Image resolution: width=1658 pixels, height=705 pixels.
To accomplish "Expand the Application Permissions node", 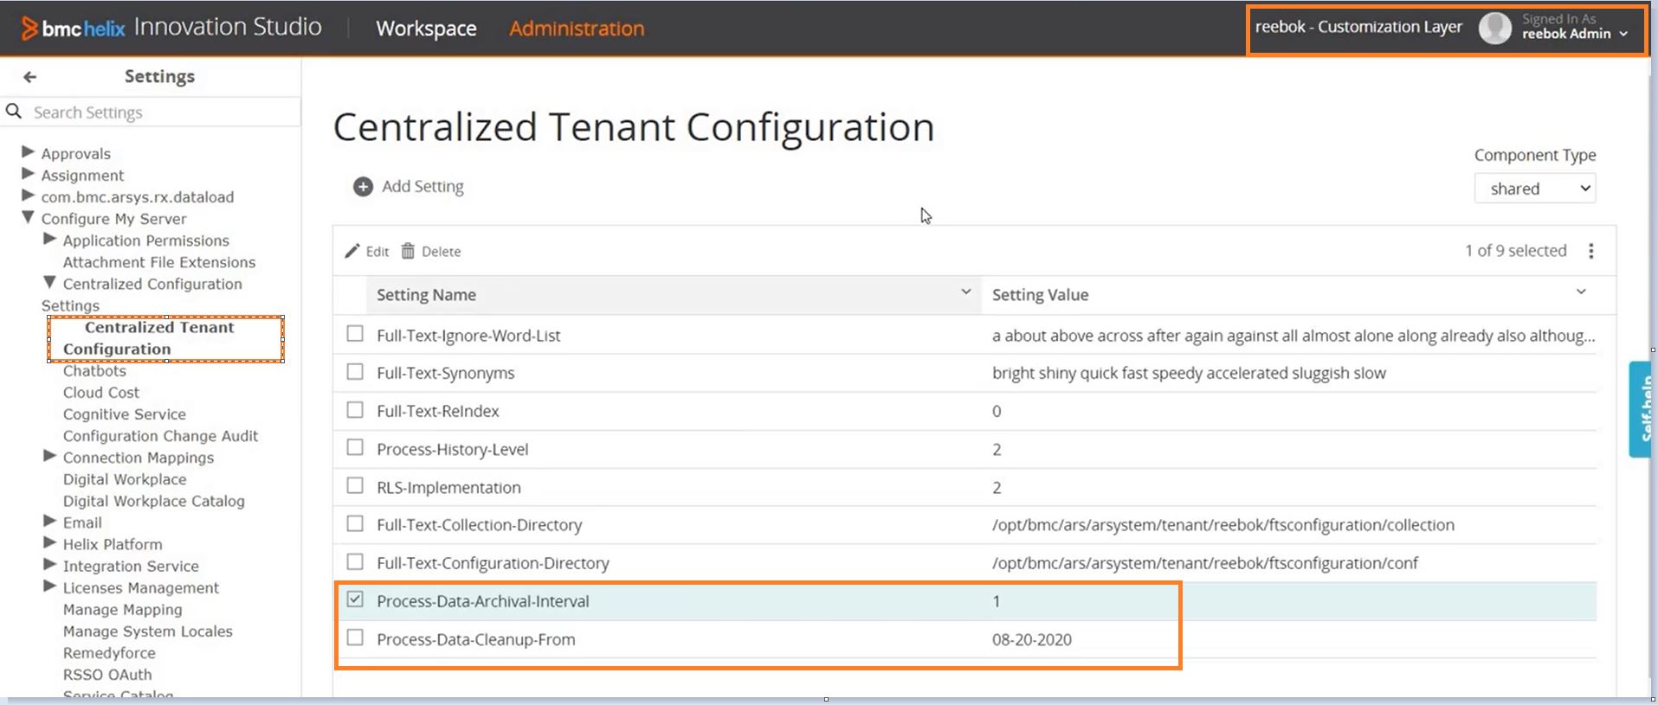I will pyautogui.click(x=49, y=239).
